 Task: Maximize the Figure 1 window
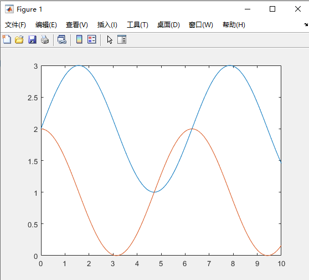(x=272, y=9)
